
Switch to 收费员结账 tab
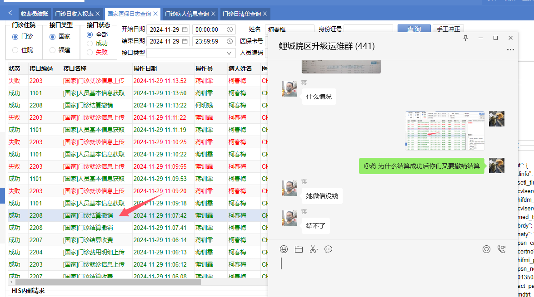tap(35, 14)
